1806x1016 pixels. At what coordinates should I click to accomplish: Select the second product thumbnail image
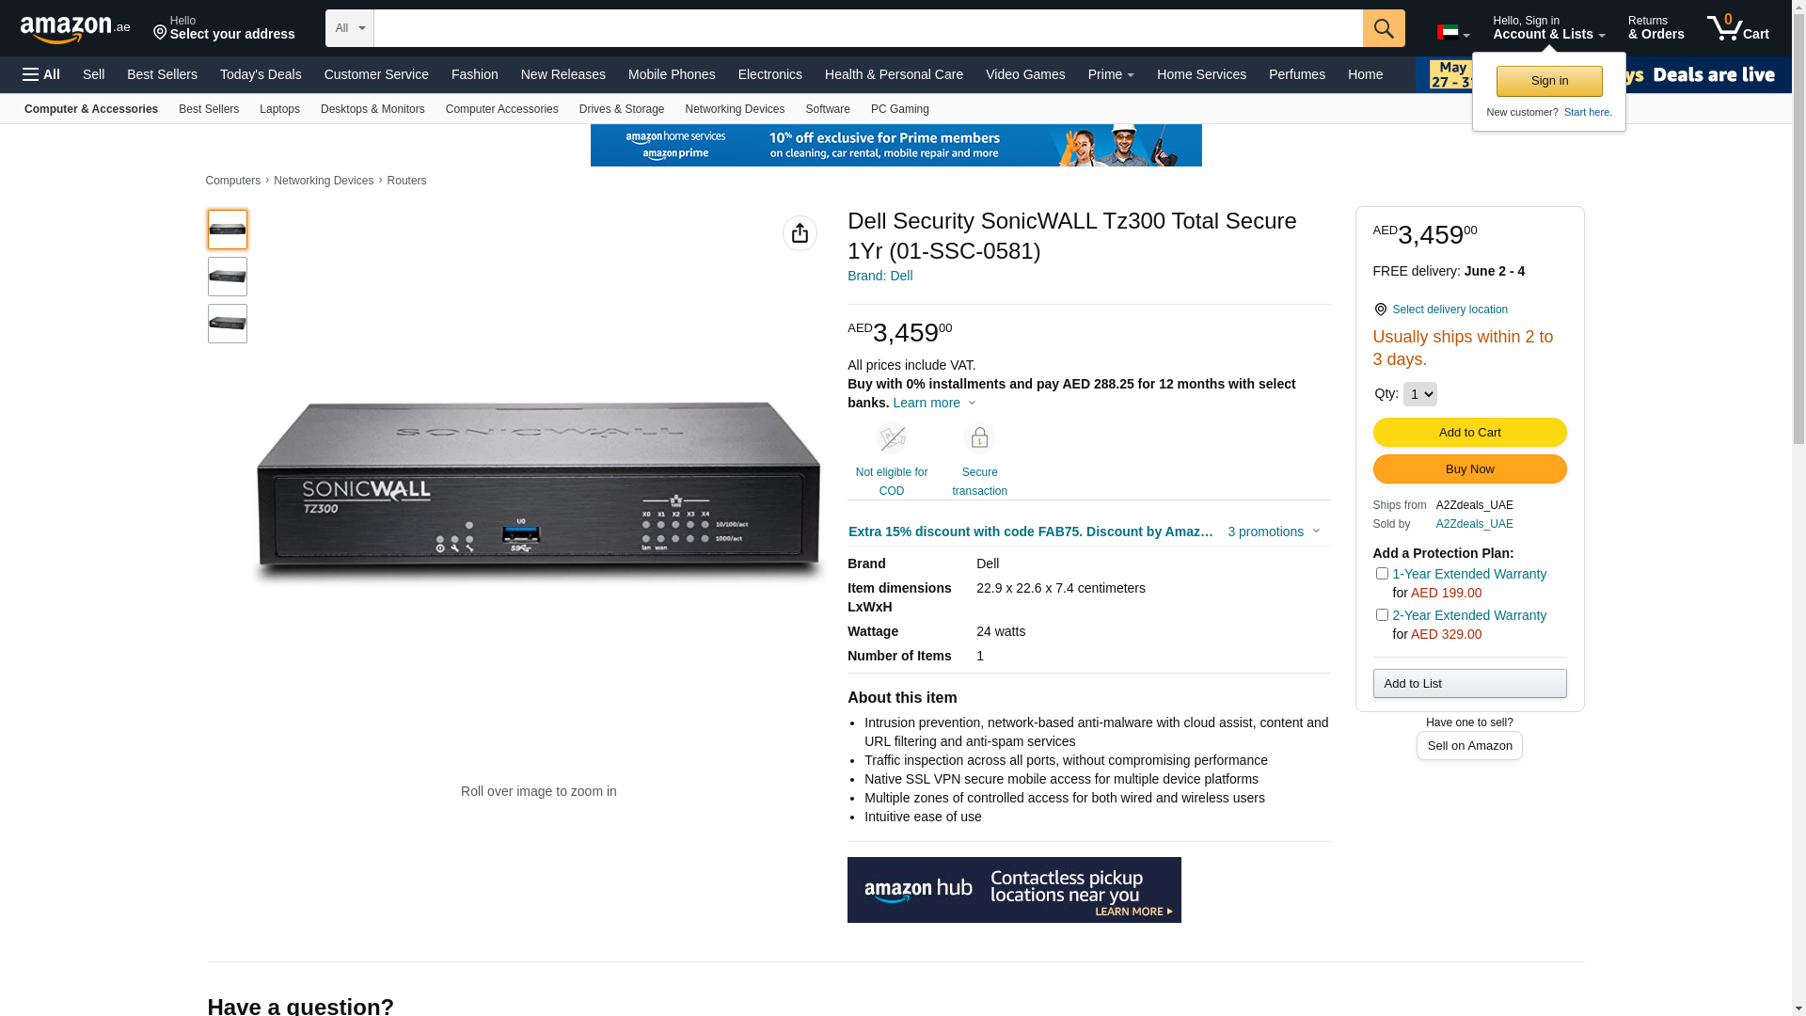pyautogui.click(x=228, y=277)
